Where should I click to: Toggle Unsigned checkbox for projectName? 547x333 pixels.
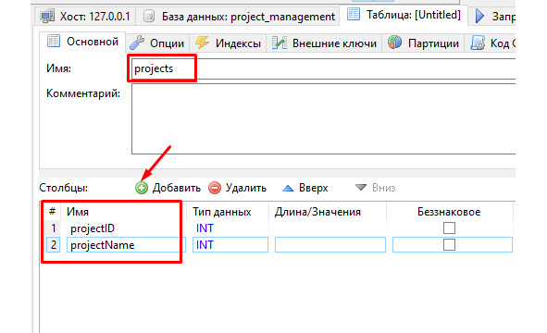tap(449, 245)
